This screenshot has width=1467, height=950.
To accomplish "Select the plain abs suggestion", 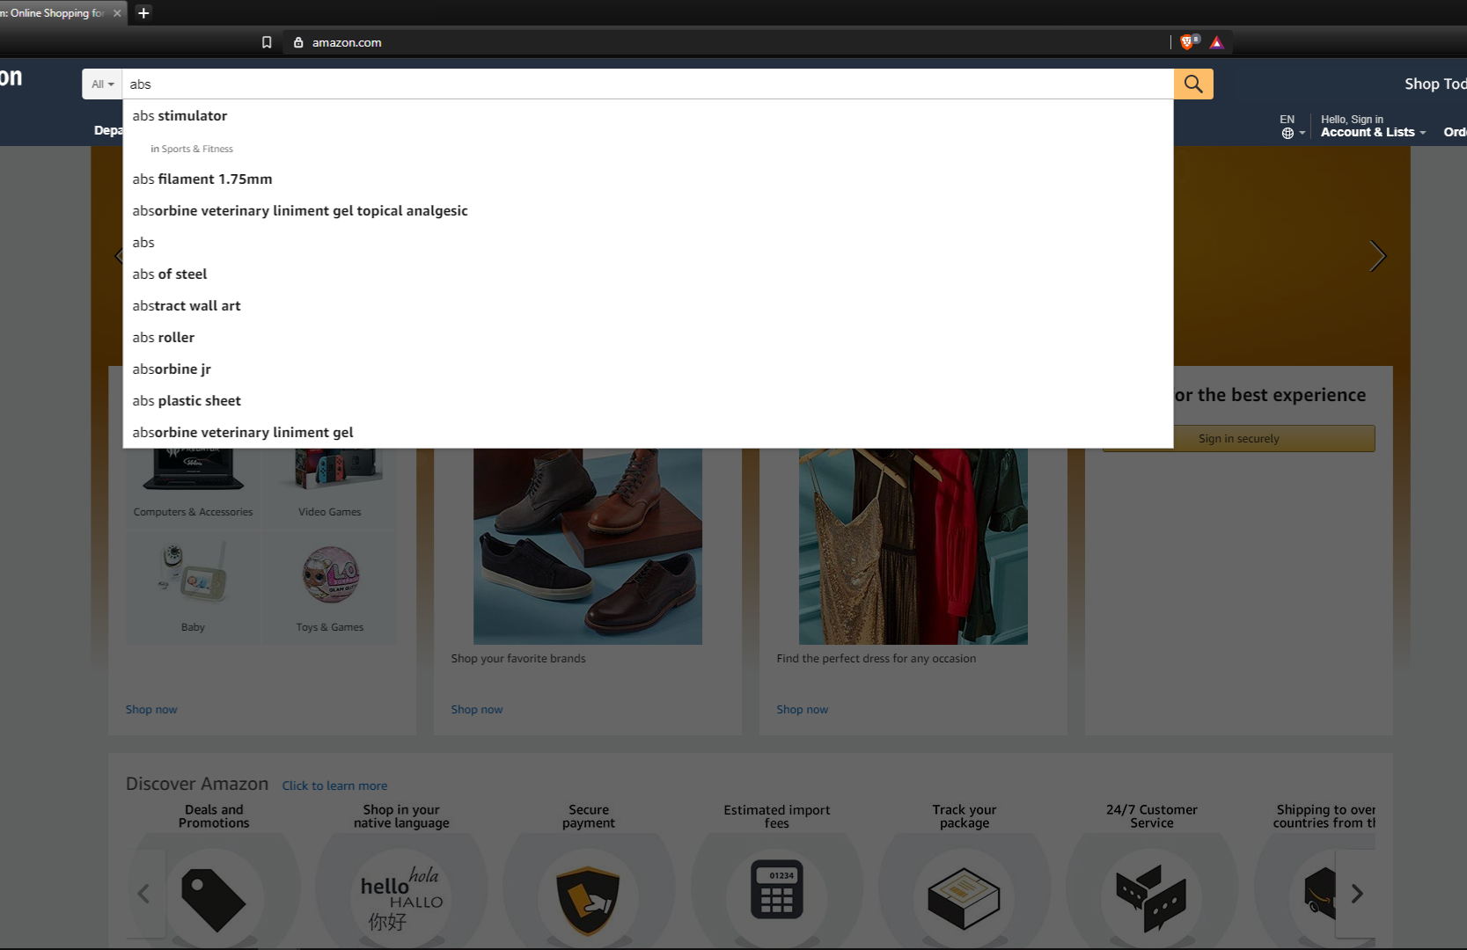I will 648,242.
